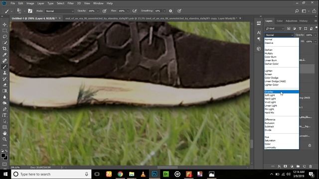319x179 pixels.
Task: Select the History Brush tool
Action: click(x=4, y=79)
